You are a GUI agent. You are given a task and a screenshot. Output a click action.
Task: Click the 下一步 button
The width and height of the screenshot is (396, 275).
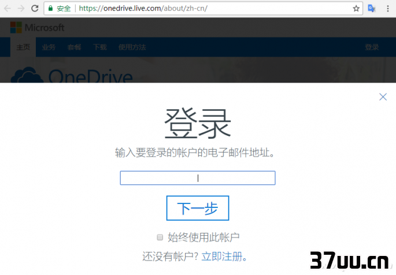pos(198,208)
